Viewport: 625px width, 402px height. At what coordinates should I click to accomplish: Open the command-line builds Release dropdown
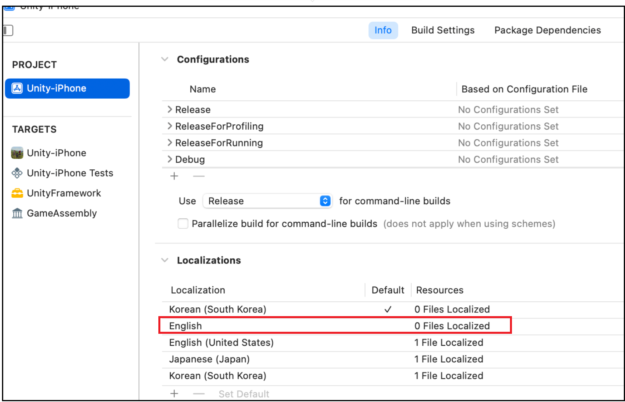(267, 201)
